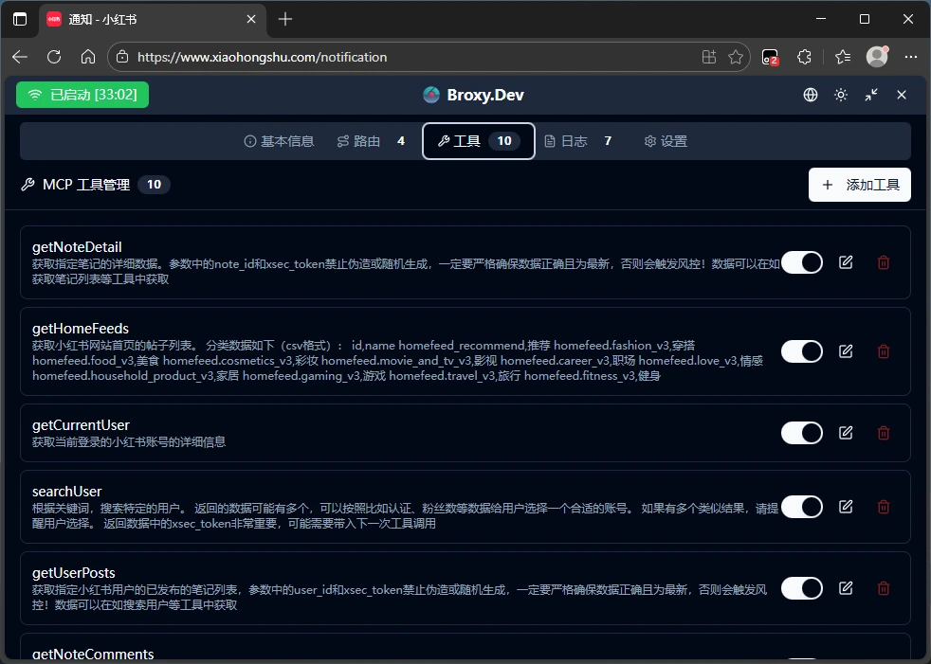Open the split screen icon in address bar
This screenshot has height=664, width=931.
coord(708,57)
